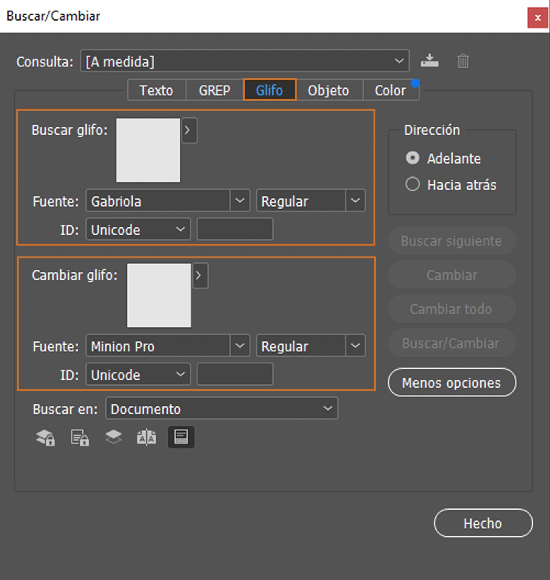This screenshot has width=550, height=580.
Task: Open the Gabriola font dropdown
Action: coord(240,201)
